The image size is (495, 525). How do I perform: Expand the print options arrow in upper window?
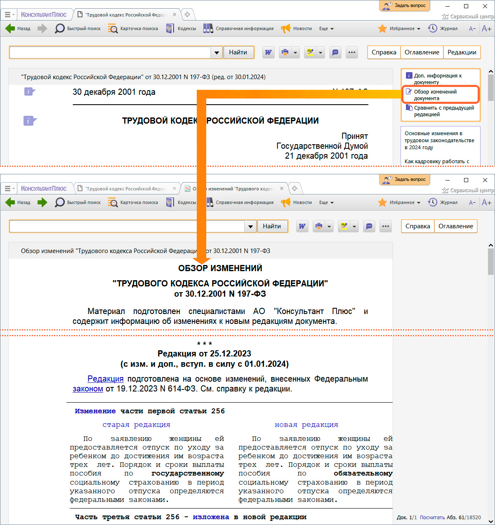tap(295, 52)
